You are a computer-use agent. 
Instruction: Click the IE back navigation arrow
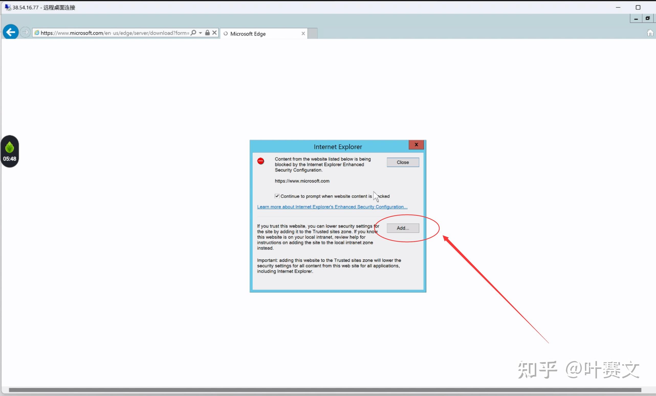[x=11, y=32]
